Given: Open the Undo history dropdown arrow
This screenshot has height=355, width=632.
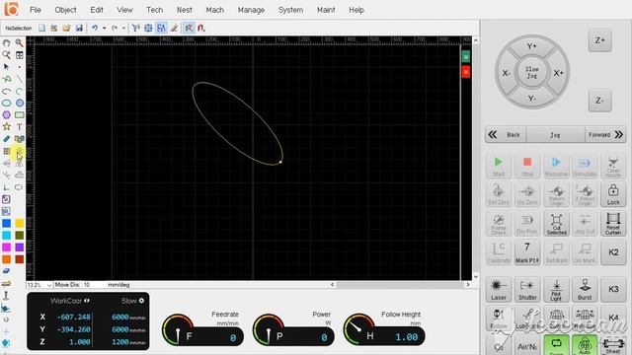Looking at the screenshot, I should (x=104, y=28).
